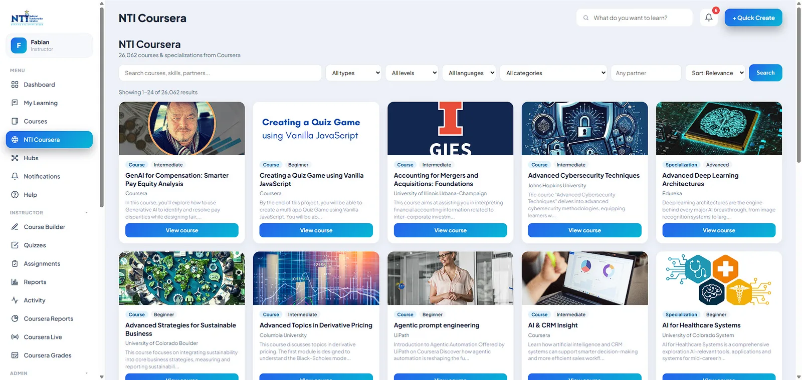The width and height of the screenshot is (802, 380).
Task: Click the Advanced Topics in Derivative Pricing thumbnail
Action: 316,278
